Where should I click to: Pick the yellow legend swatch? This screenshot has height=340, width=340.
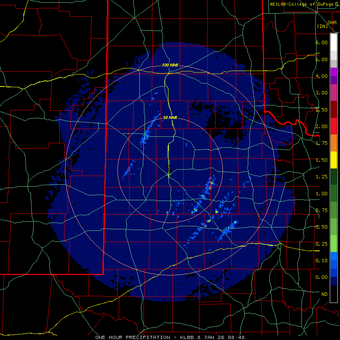[x=334, y=160]
